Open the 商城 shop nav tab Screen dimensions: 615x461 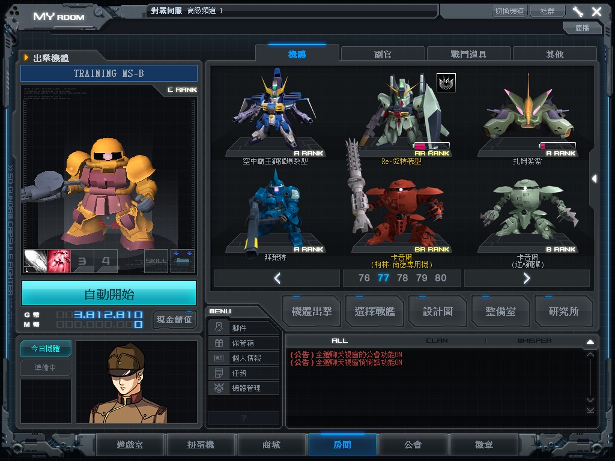[x=271, y=445]
